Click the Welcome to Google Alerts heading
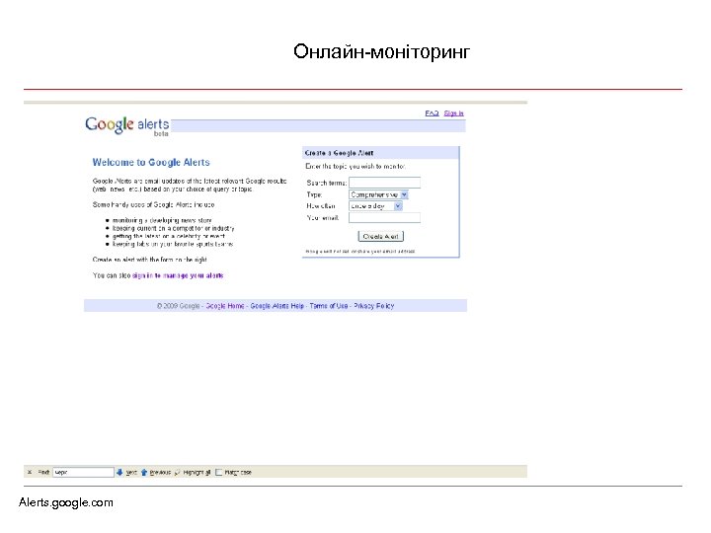This screenshot has width=711, height=533. (151, 162)
